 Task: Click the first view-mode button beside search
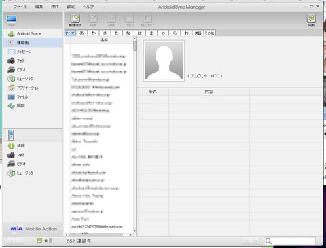coord(247,241)
